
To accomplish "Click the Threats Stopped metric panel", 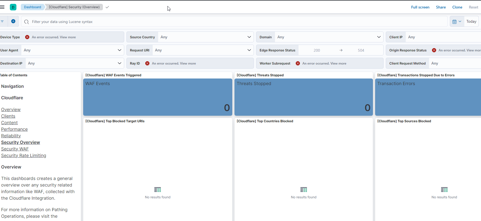I will click(304, 97).
